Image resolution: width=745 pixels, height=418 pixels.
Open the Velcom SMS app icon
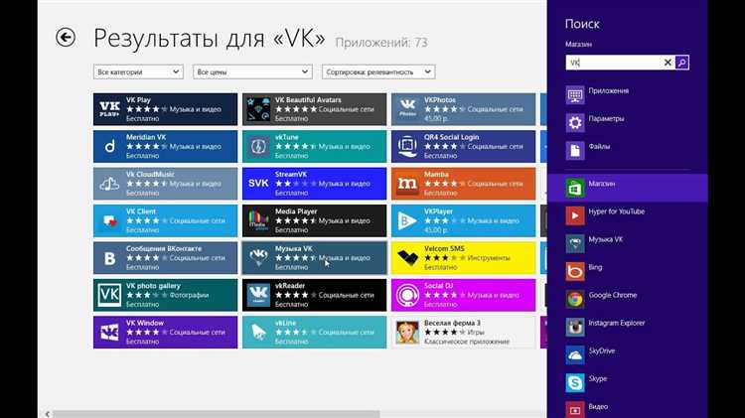407,258
